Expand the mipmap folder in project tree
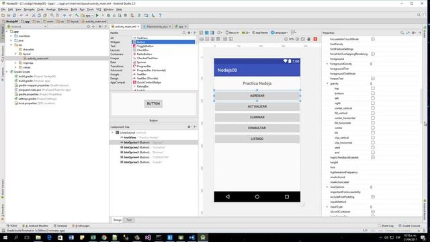430x242 pixels. 15,63
